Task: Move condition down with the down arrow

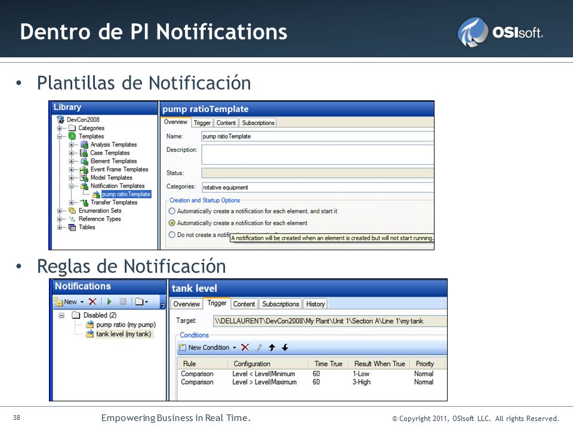Action: tap(285, 348)
